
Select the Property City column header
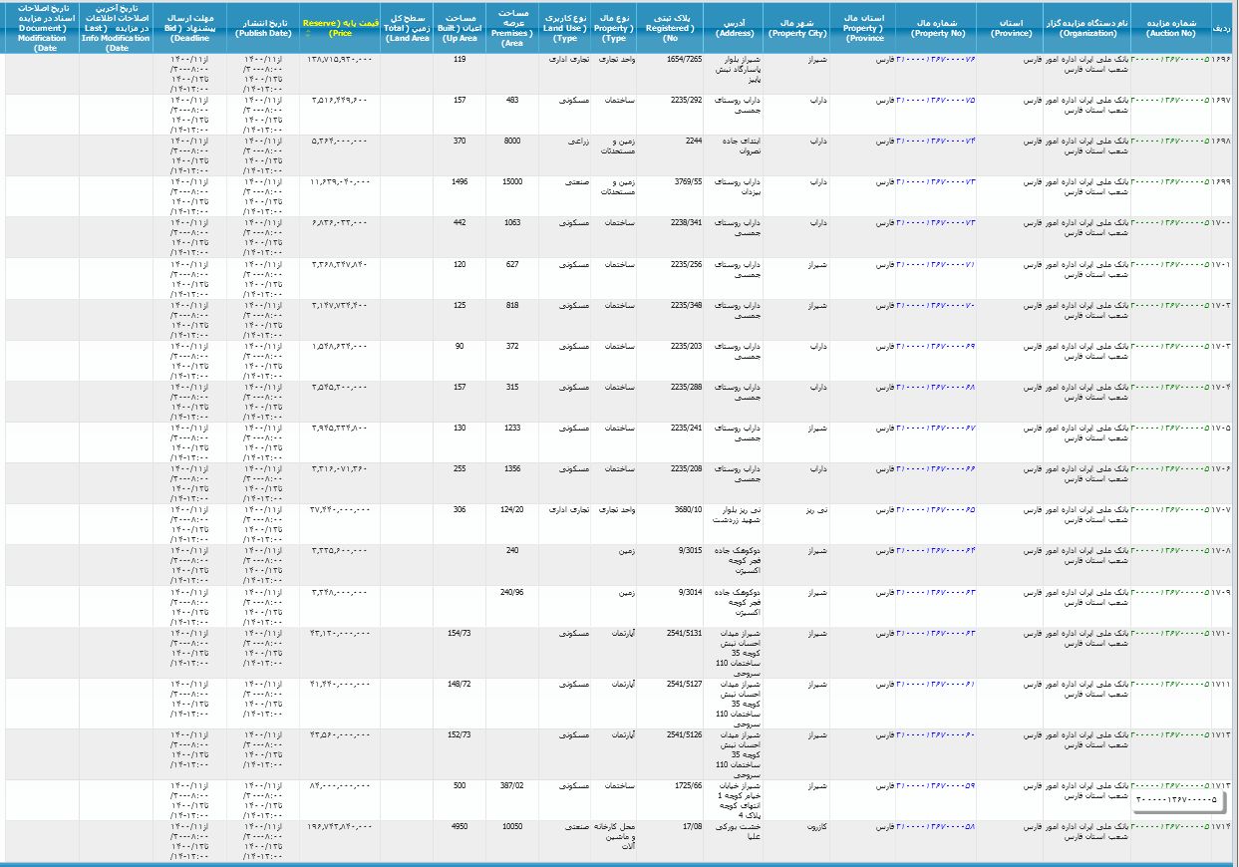pyautogui.click(x=797, y=27)
